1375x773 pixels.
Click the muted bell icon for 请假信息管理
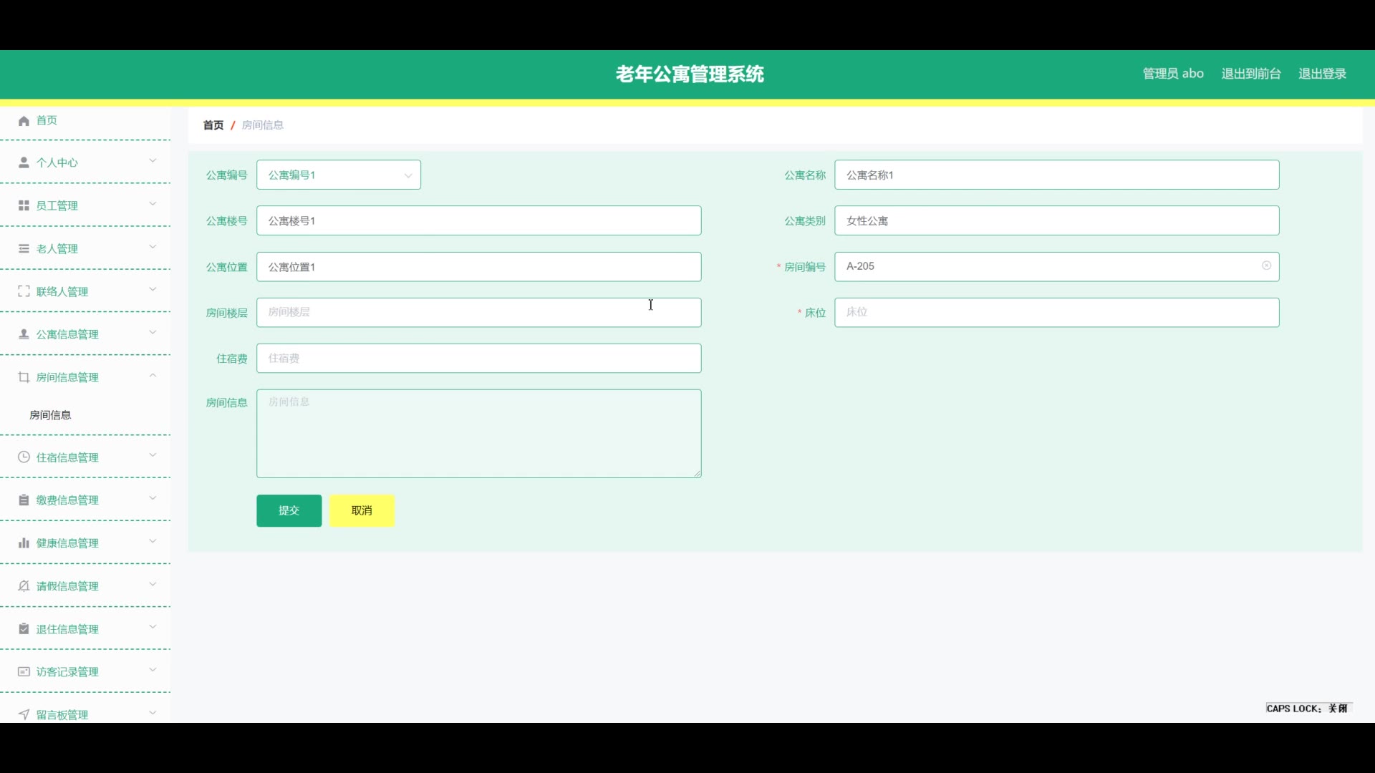click(x=24, y=586)
